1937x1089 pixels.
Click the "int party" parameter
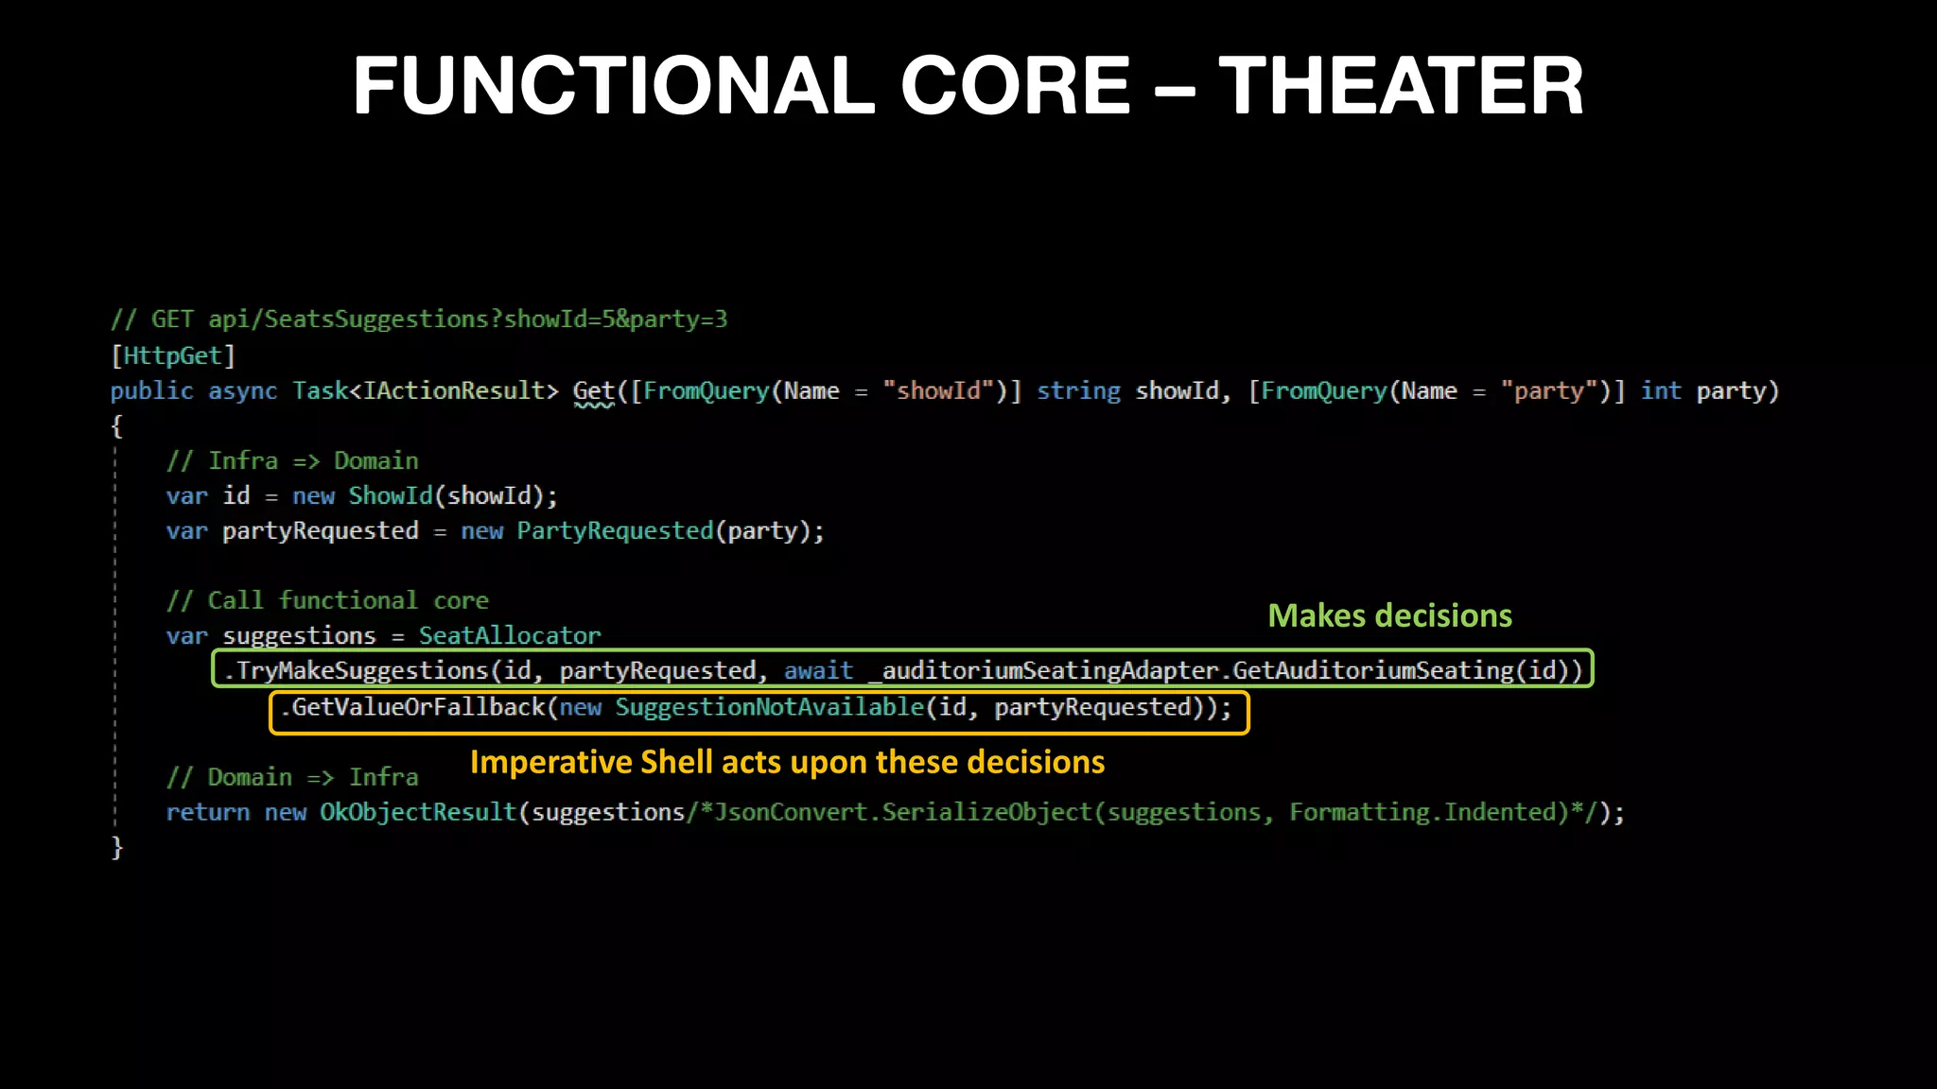click(x=1709, y=391)
